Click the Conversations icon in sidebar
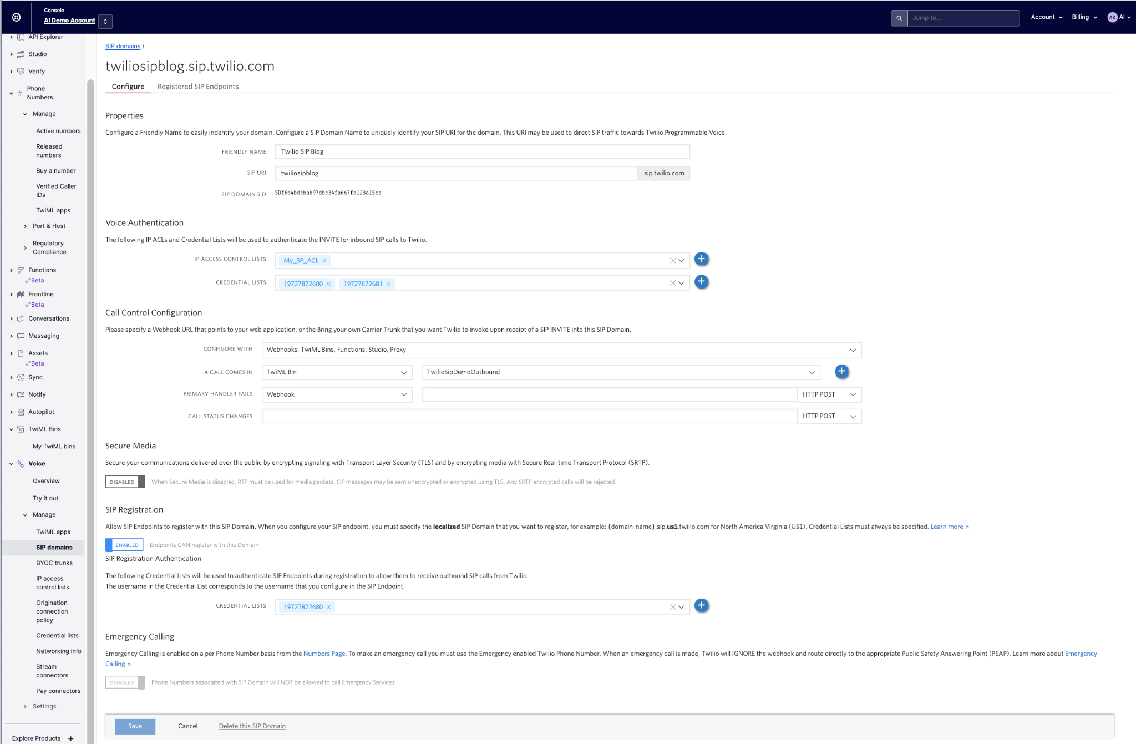 [x=21, y=319]
